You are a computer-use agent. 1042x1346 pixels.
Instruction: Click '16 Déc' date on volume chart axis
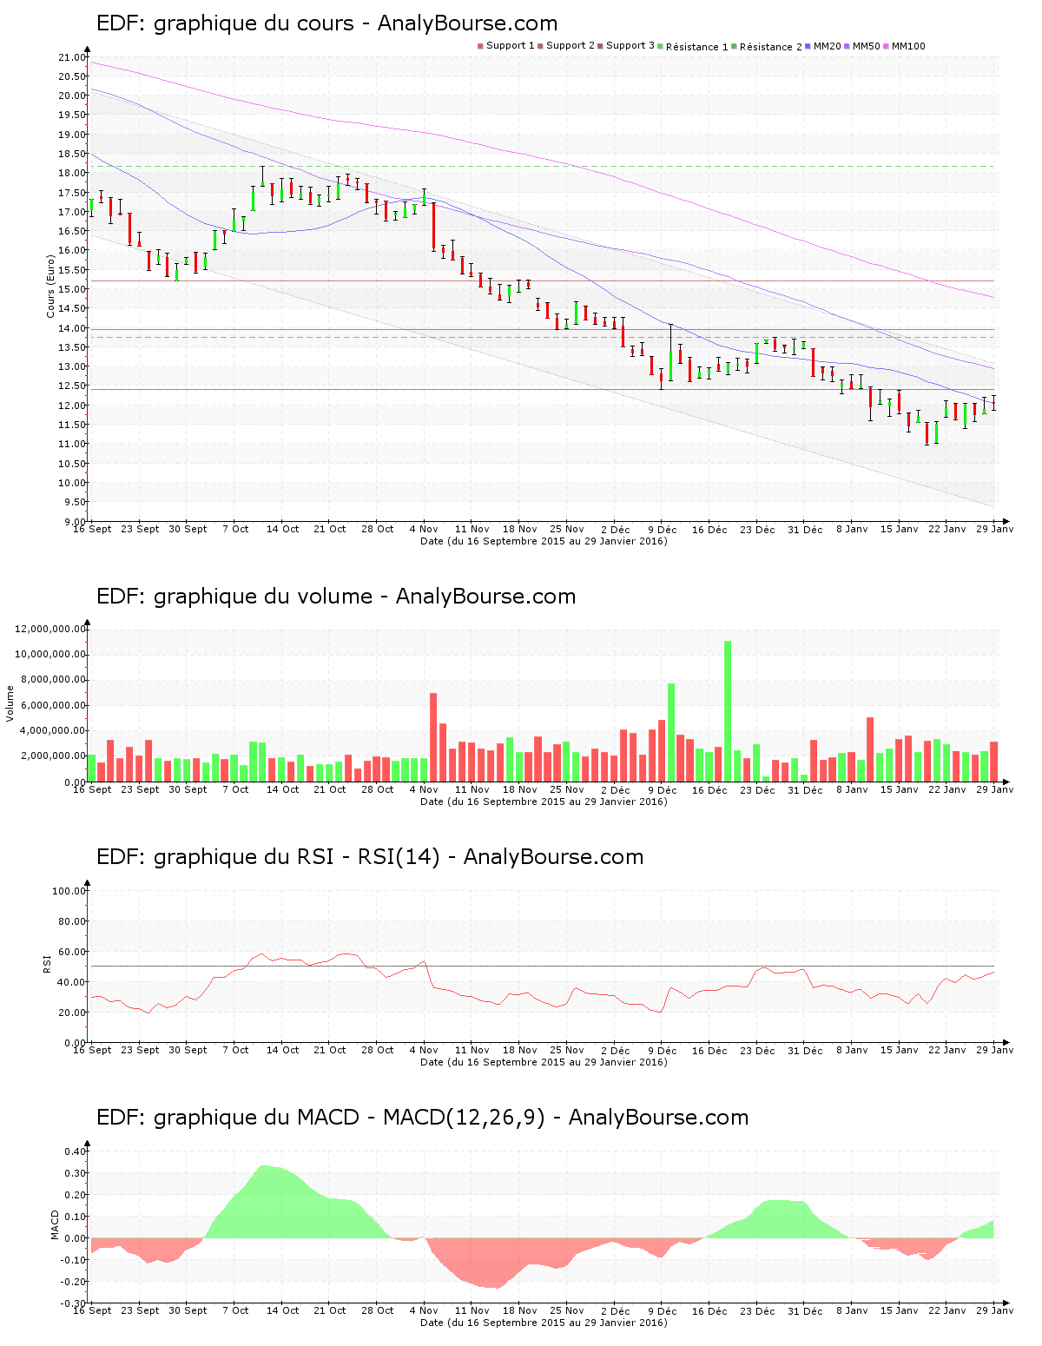tap(709, 790)
